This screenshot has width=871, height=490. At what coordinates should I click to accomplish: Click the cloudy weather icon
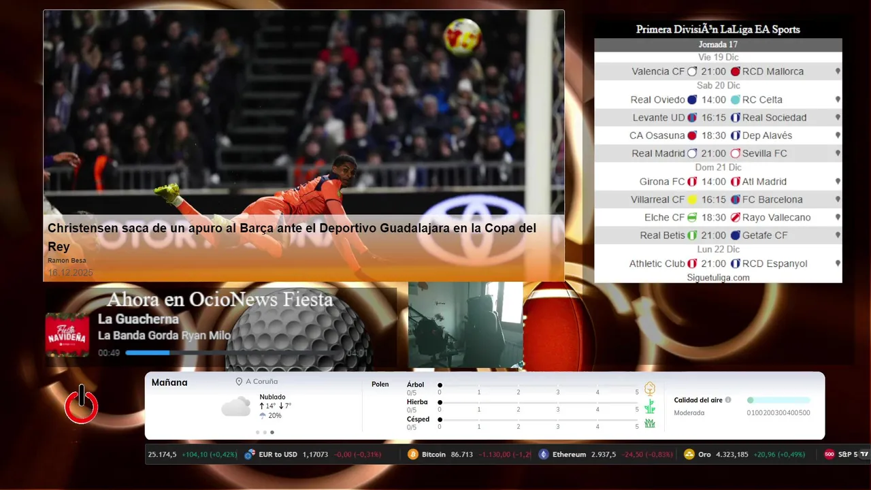click(235, 407)
